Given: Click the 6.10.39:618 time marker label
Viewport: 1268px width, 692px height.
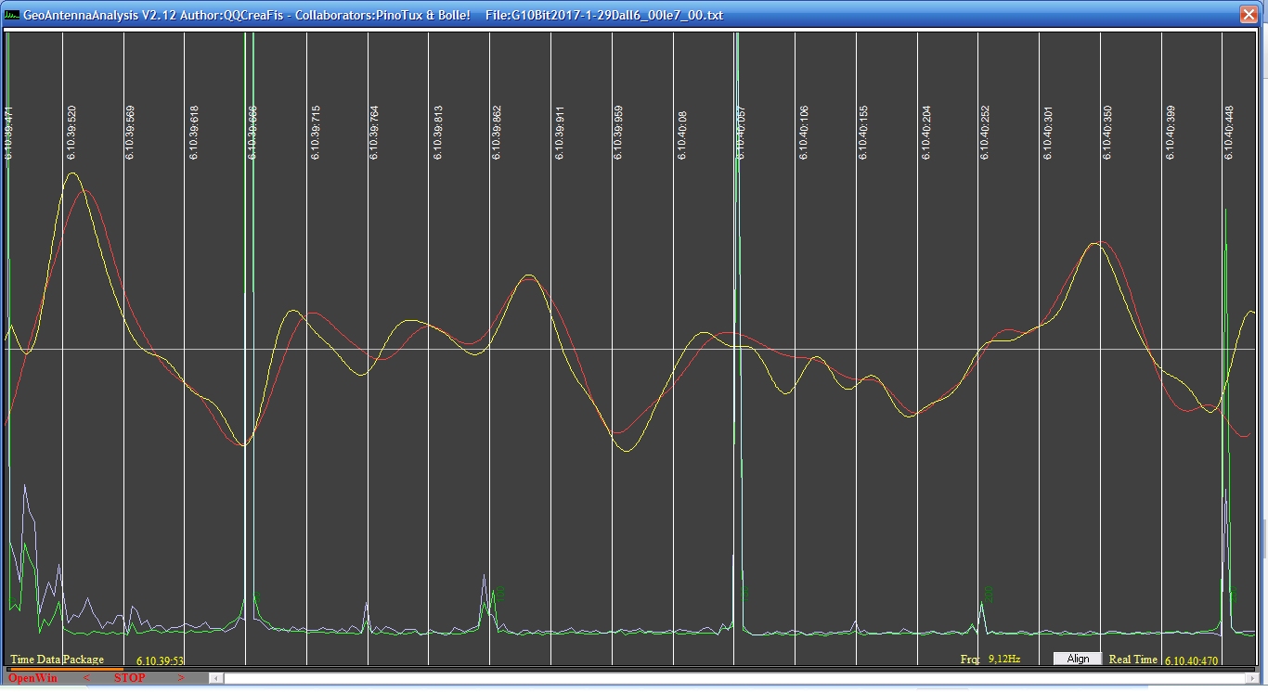Looking at the screenshot, I should [192, 133].
